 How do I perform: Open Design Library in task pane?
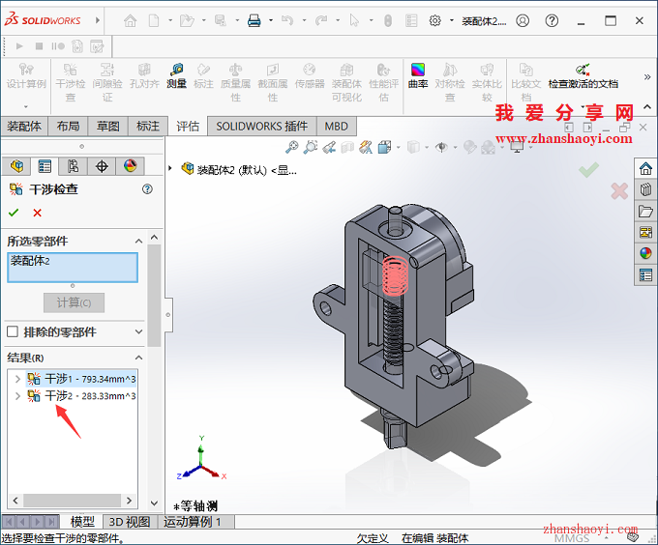click(x=645, y=189)
